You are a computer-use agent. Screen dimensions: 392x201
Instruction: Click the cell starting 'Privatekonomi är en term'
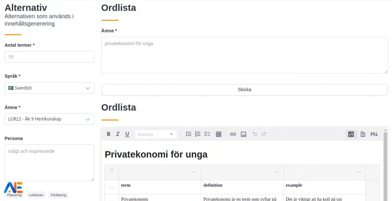[242, 198]
